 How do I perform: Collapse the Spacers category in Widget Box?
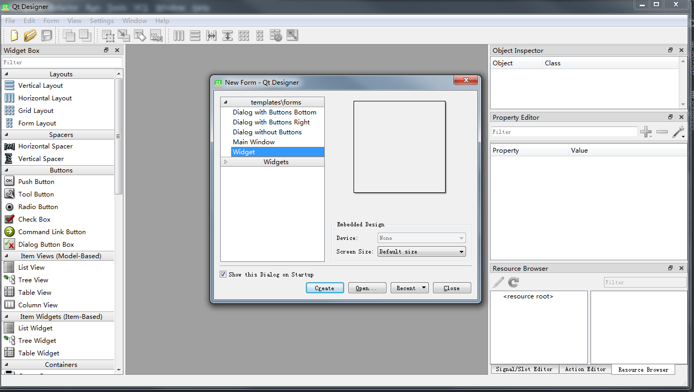7,135
